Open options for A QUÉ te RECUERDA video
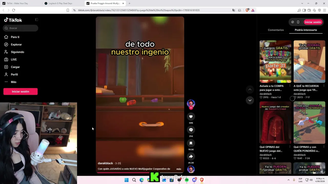The width and height of the screenshot is (328, 184). (324, 86)
